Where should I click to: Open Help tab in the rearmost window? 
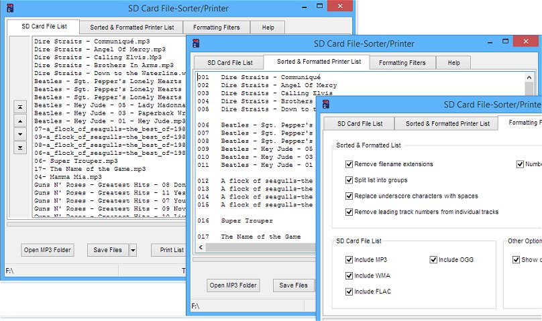coord(268,27)
